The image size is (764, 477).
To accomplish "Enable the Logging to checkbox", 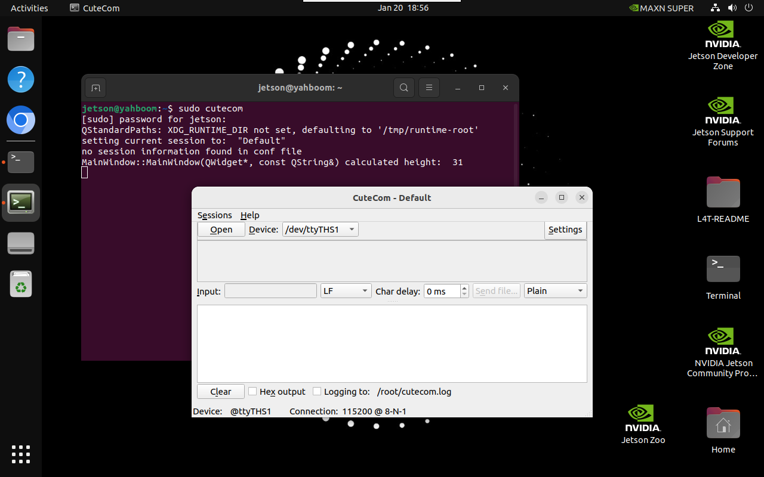I will pyautogui.click(x=317, y=392).
